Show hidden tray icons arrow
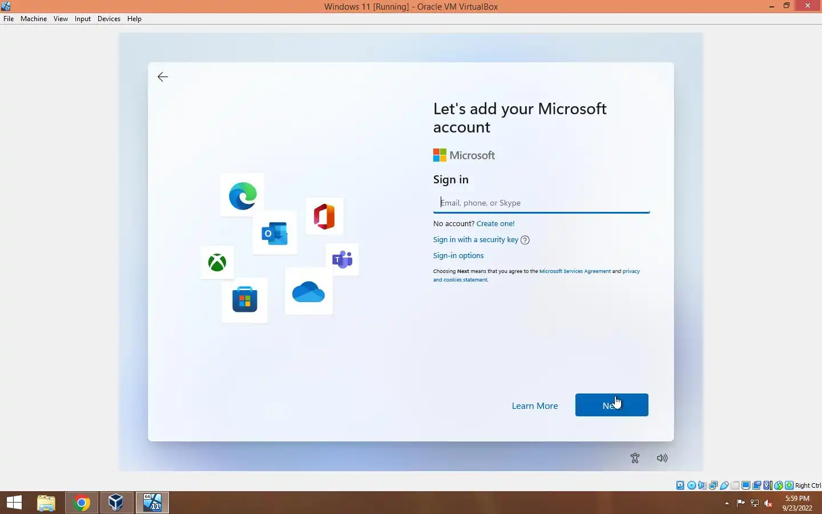822x514 pixels. [x=727, y=503]
